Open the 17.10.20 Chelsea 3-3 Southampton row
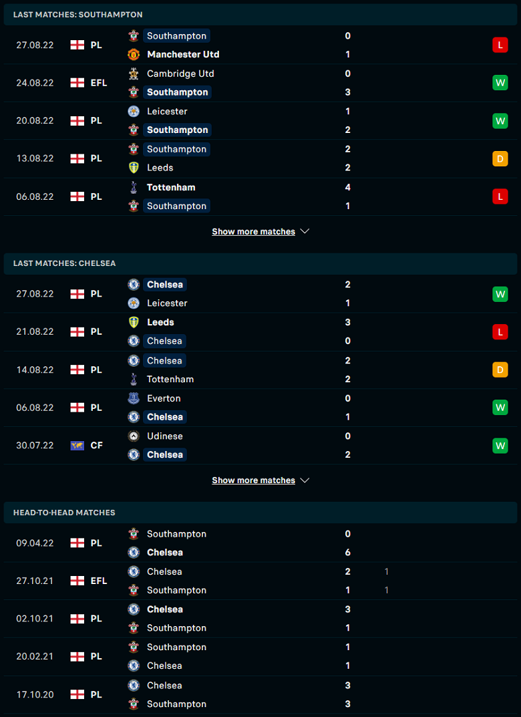Image resolution: width=521 pixels, height=717 pixels. [x=260, y=694]
